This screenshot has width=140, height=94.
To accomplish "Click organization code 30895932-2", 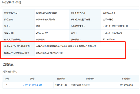I will tap(109, 13).
